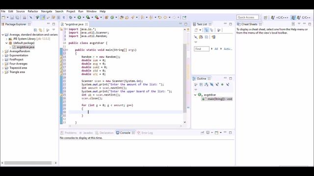Open the Navigate menu
Image resolution: width=314 pixels, height=176 pixels.
(x=47, y=11)
